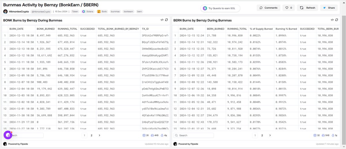
Task: Open the Comments panel
Action: [x=268, y=8]
